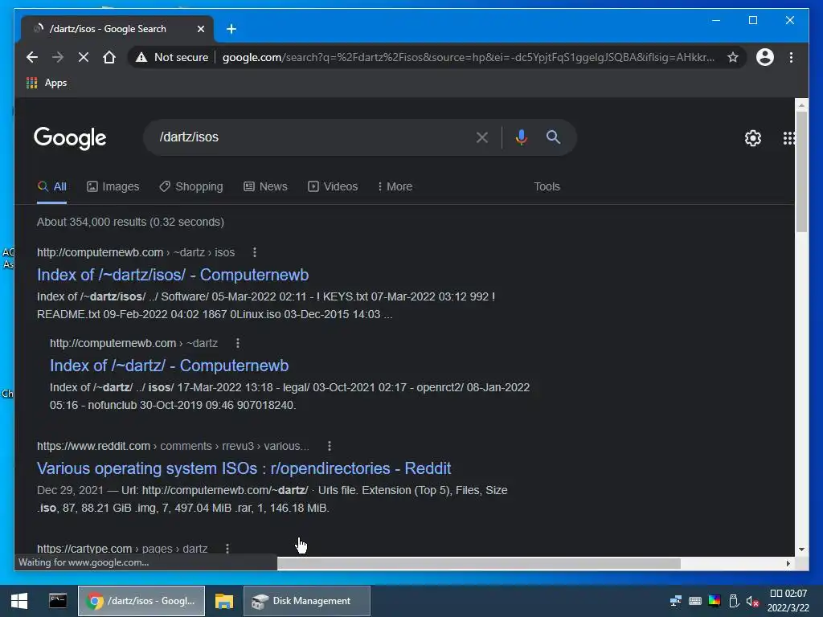
Task: Open the Windows Start menu
Action: tap(19, 601)
